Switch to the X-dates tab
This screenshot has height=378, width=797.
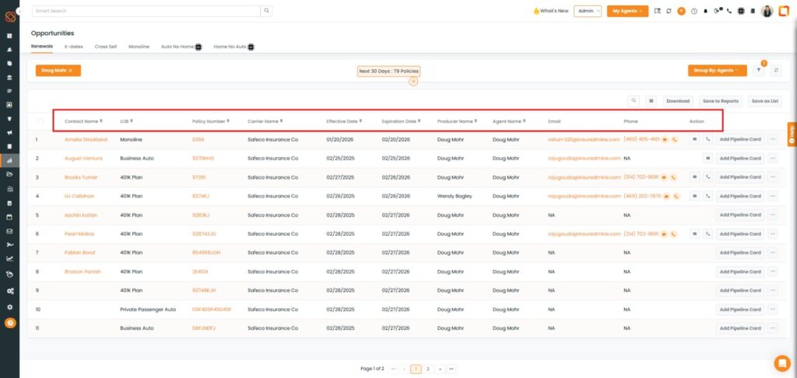coord(73,47)
